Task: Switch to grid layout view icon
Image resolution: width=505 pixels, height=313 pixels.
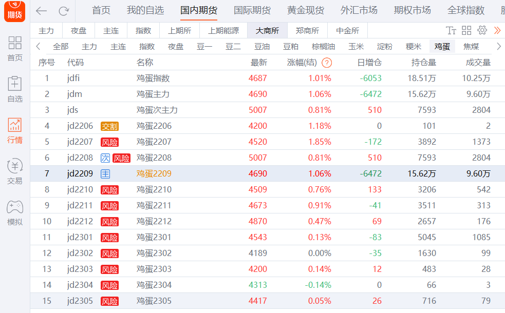Action: [x=466, y=30]
